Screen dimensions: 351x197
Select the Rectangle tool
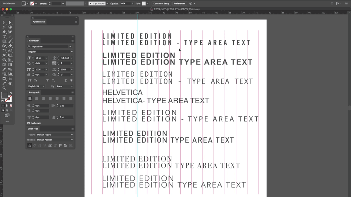coord(4,41)
